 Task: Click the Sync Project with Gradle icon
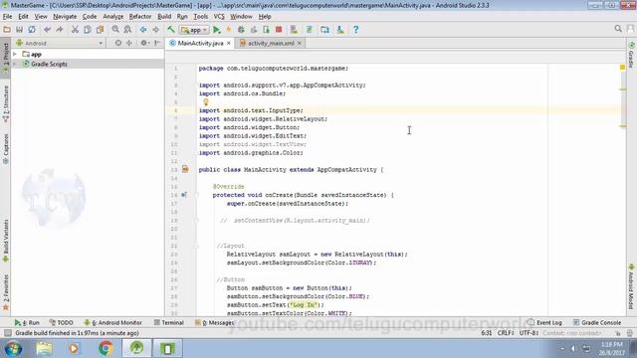tap(310, 30)
